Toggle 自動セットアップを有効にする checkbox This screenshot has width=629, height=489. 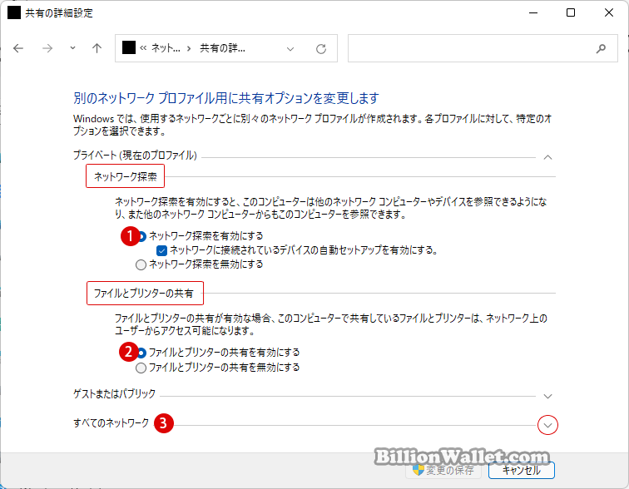click(x=161, y=251)
